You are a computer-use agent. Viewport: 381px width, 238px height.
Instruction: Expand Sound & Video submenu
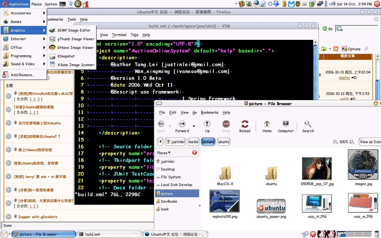(x=24, y=64)
